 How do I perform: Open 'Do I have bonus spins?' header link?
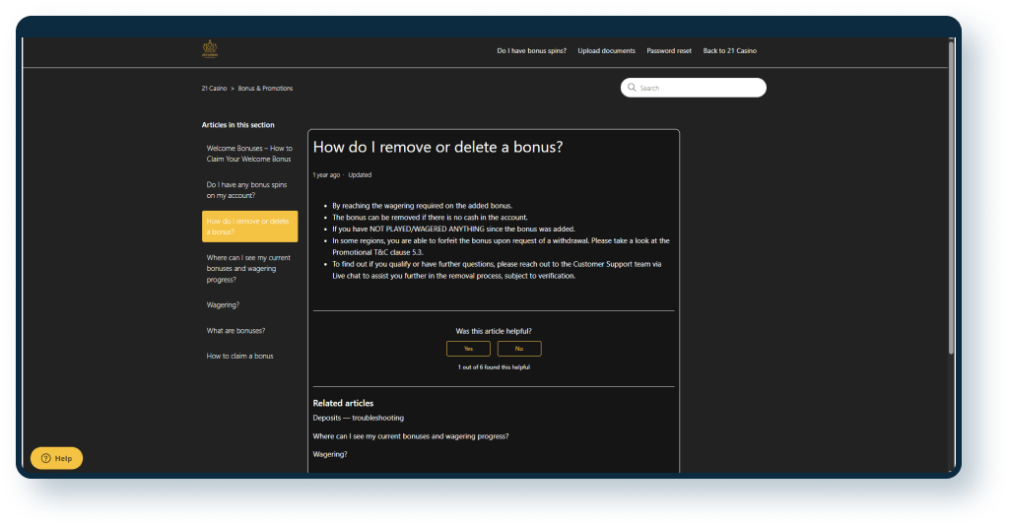[531, 51]
